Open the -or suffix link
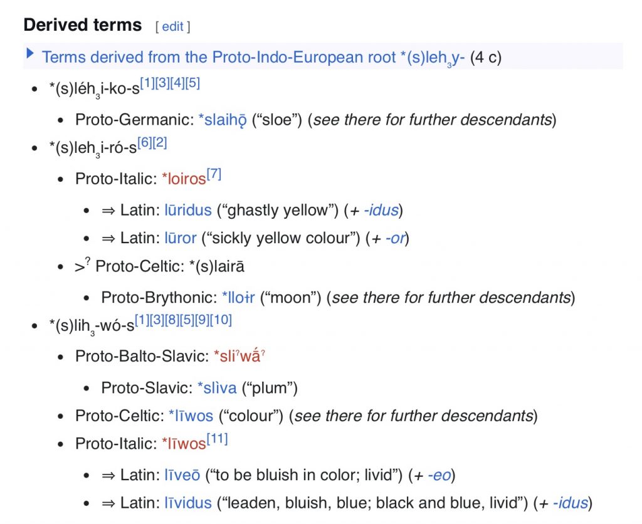642x524 pixels. tap(396, 238)
